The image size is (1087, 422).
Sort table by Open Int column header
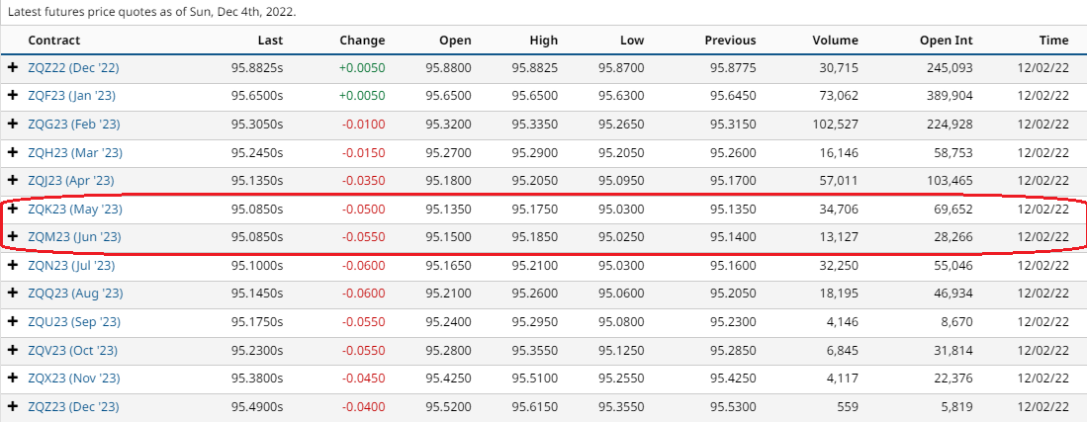(x=946, y=41)
